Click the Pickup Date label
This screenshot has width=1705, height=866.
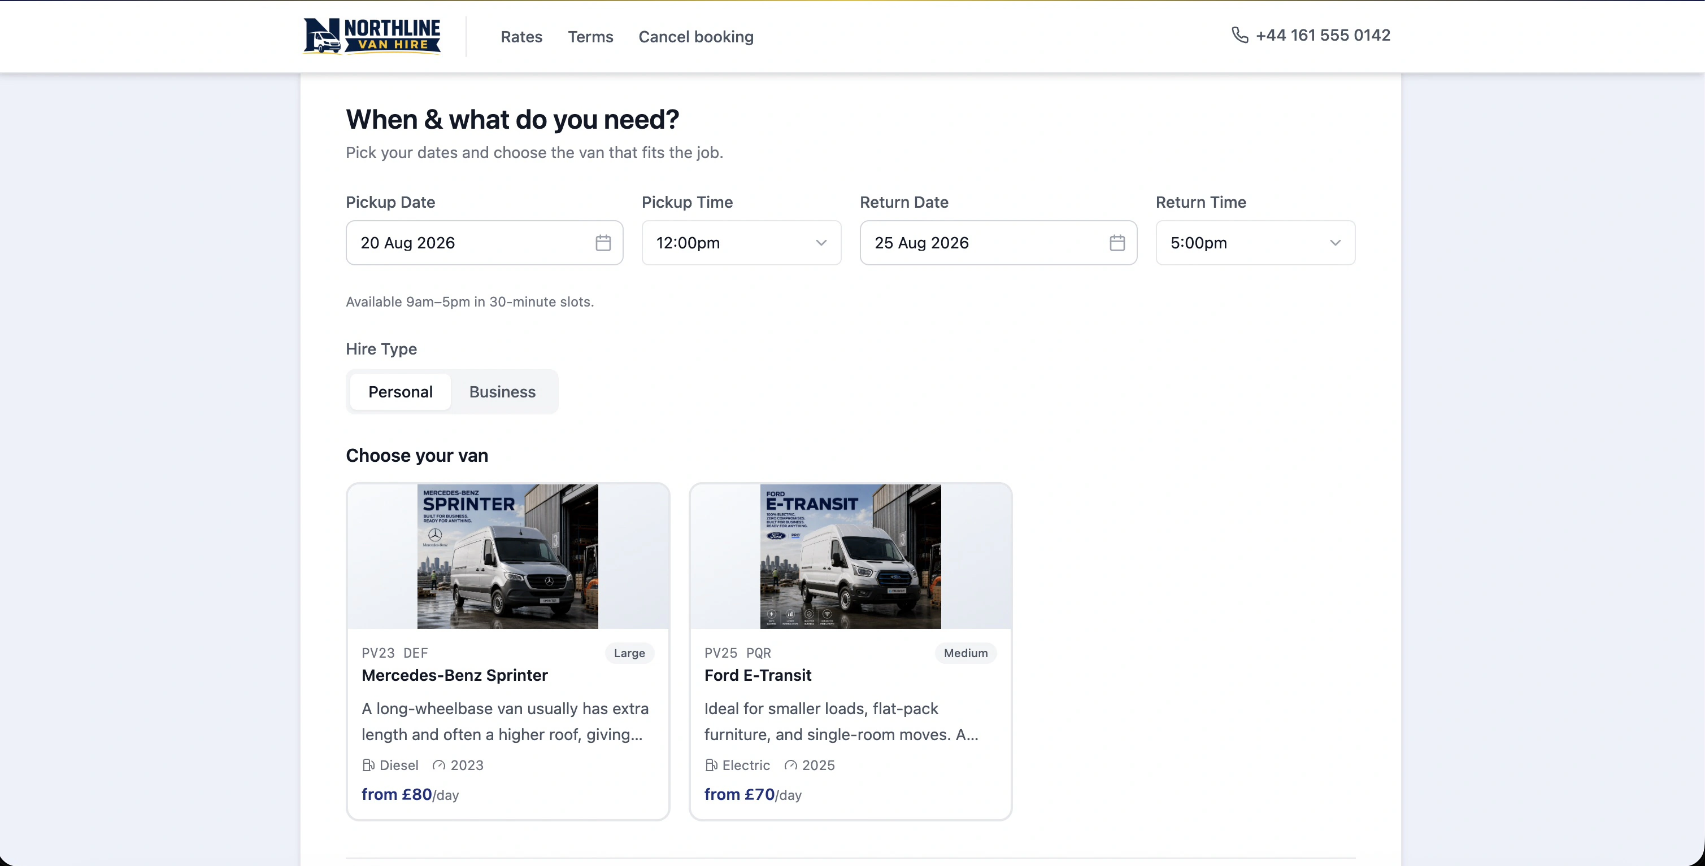[390, 203]
